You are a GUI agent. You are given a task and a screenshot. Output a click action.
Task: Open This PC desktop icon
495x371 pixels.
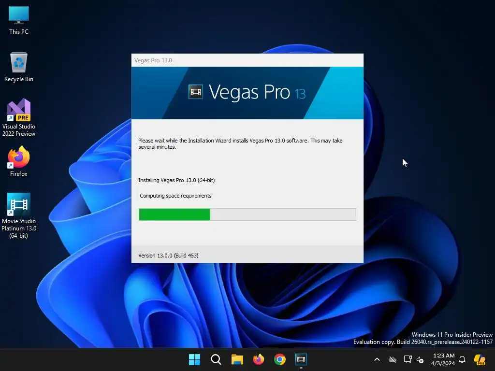coord(19,20)
